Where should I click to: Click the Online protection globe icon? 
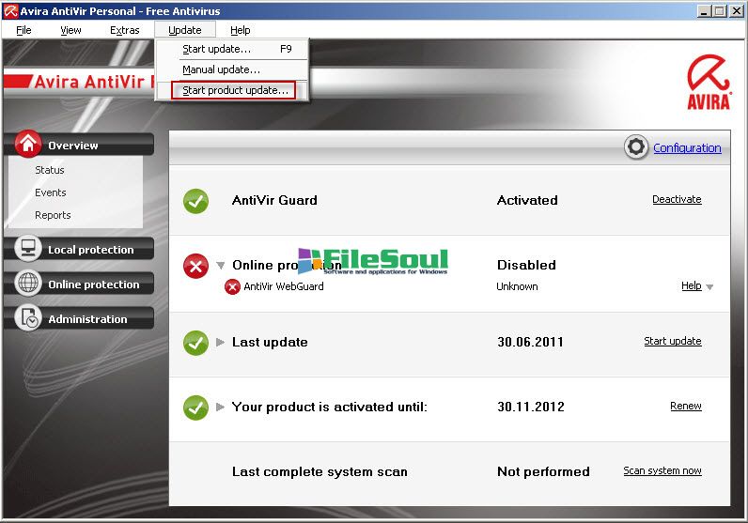click(x=28, y=284)
